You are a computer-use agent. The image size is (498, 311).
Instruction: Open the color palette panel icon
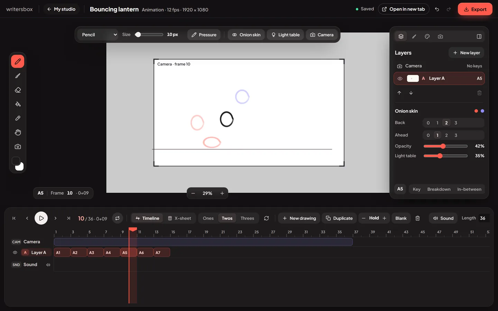(x=427, y=36)
